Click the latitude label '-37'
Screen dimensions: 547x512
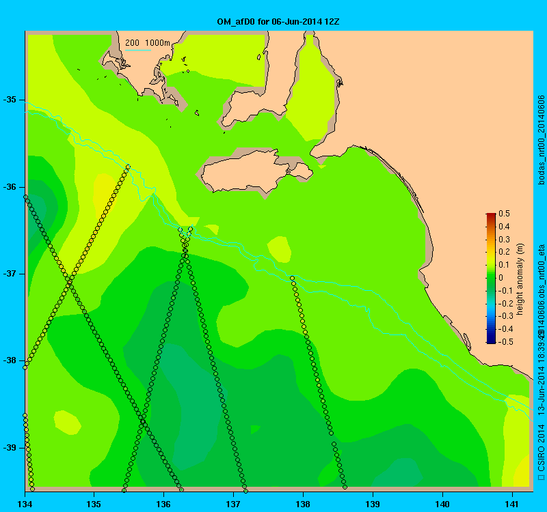pyautogui.click(x=10, y=274)
